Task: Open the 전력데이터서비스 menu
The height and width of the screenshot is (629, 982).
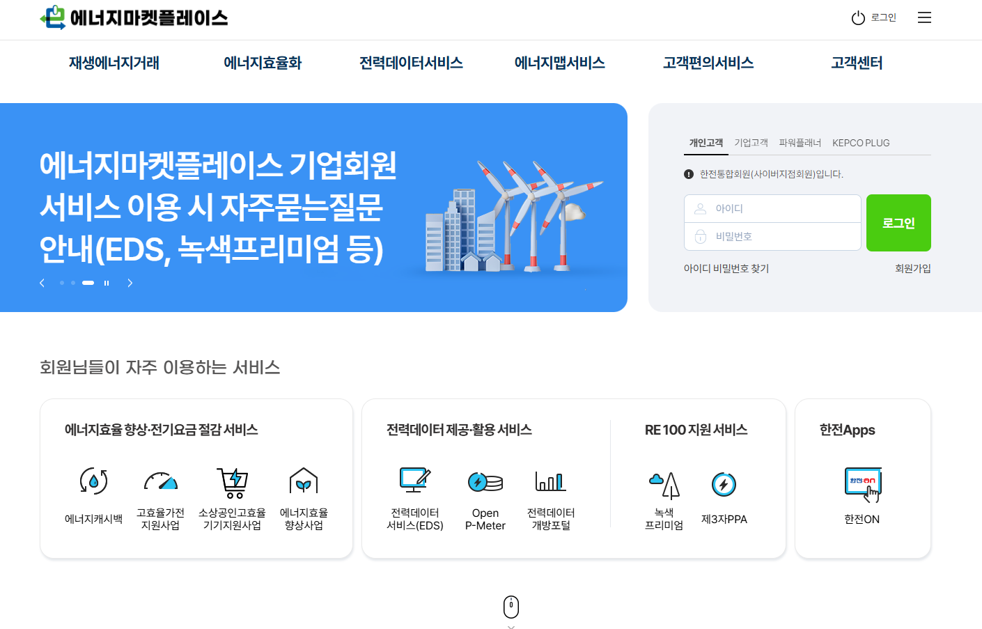Action: (411, 63)
